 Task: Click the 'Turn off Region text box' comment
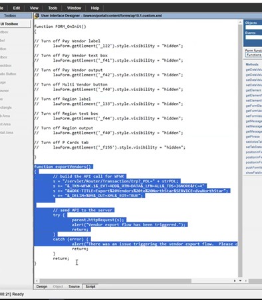(x=66, y=113)
